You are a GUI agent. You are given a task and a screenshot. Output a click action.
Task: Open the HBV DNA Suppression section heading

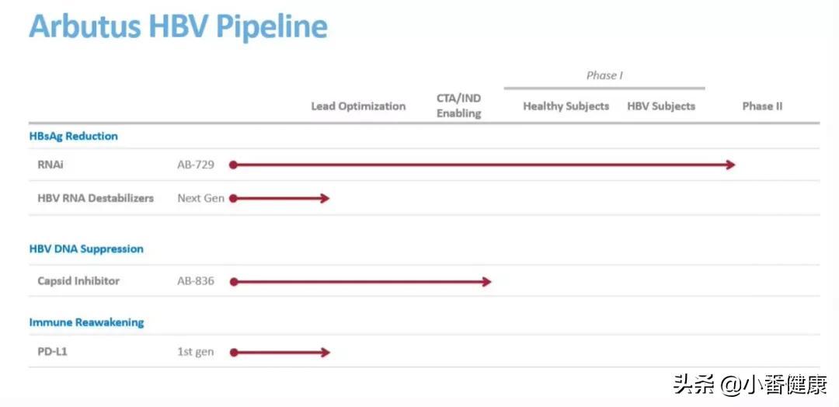86,249
